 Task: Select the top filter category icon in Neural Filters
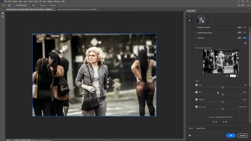point(189,16)
